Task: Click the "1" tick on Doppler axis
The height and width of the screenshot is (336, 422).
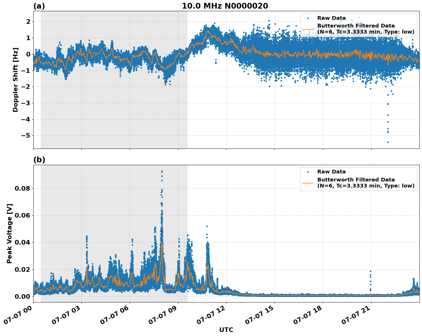Action: click(x=28, y=38)
